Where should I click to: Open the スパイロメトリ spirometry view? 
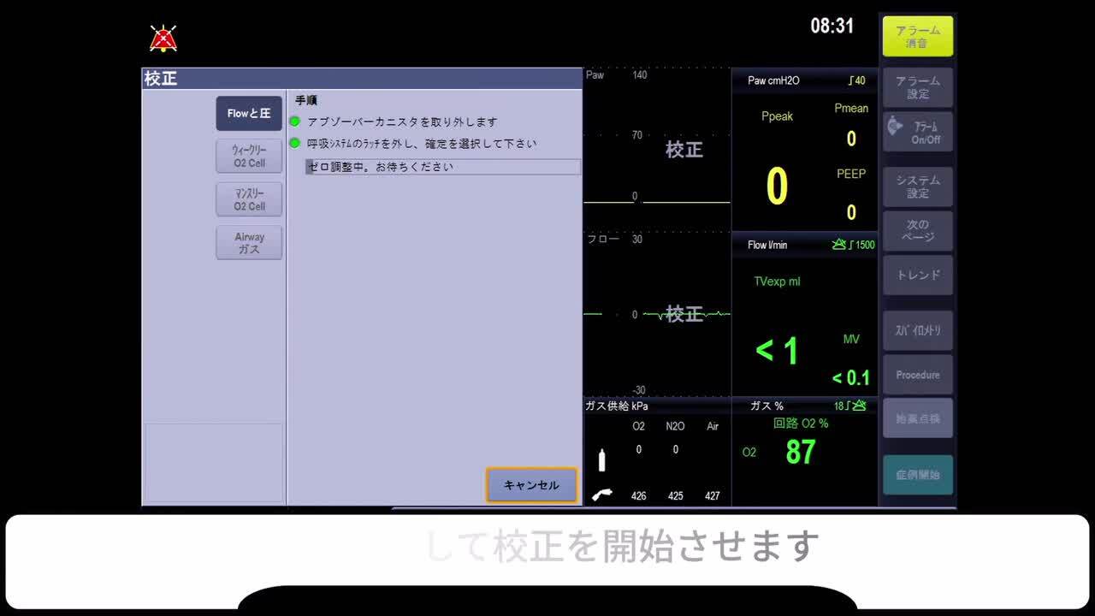click(x=918, y=330)
